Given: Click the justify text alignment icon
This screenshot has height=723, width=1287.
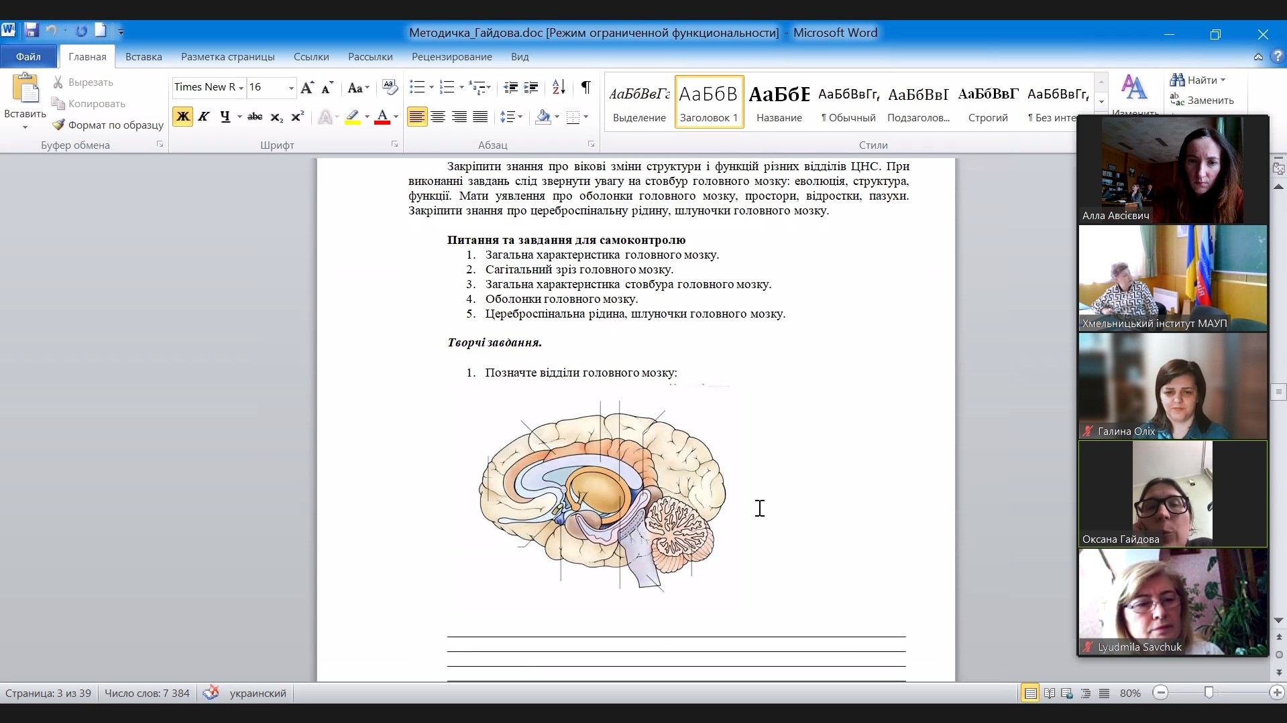Looking at the screenshot, I should coord(480,117).
